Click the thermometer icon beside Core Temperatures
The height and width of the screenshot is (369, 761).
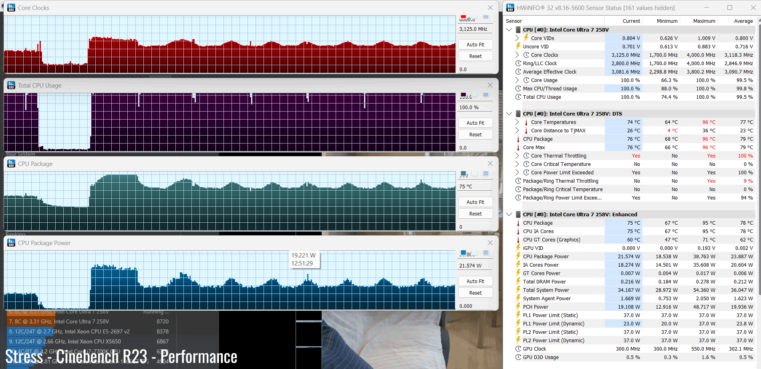[x=526, y=122]
